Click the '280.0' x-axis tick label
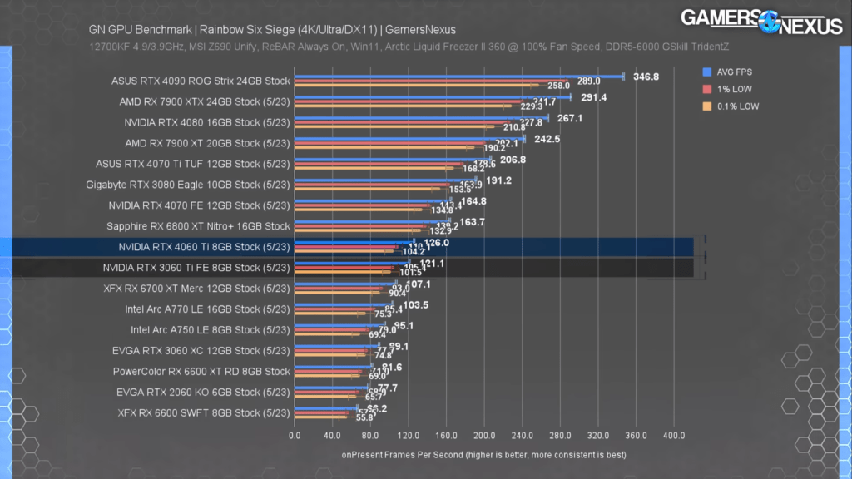The width and height of the screenshot is (852, 479). click(560, 436)
